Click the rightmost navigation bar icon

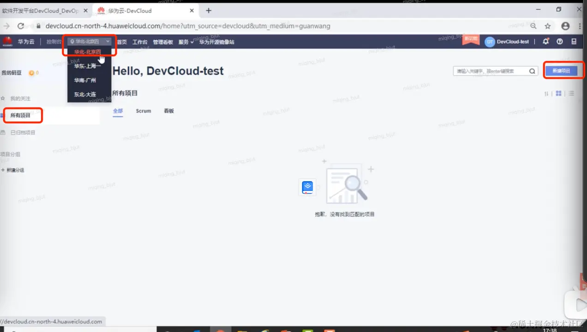click(574, 41)
